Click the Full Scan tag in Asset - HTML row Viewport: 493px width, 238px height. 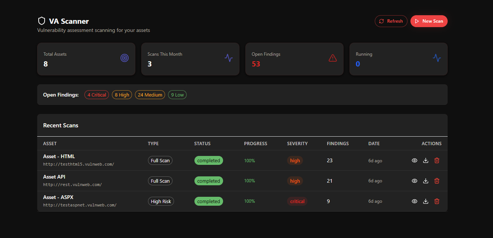[x=160, y=160]
